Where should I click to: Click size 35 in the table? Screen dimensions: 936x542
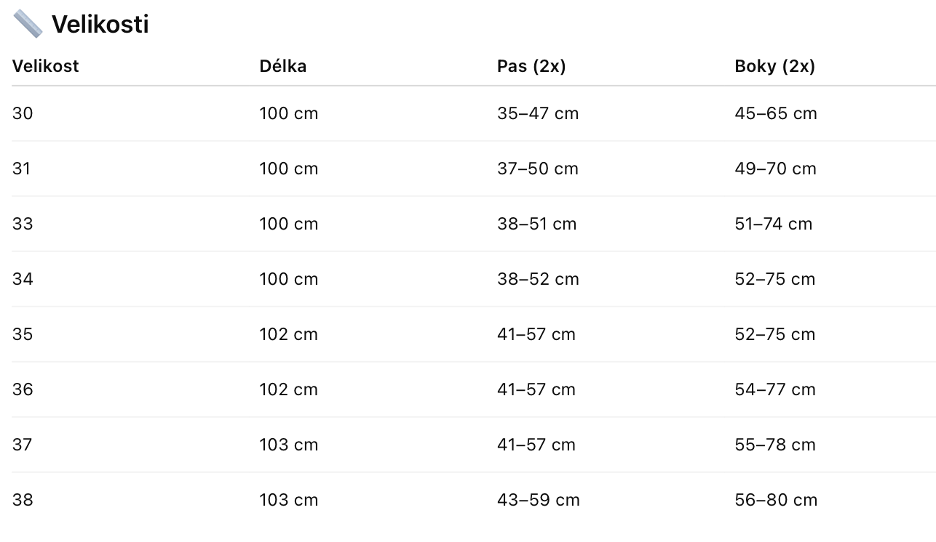click(x=23, y=334)
